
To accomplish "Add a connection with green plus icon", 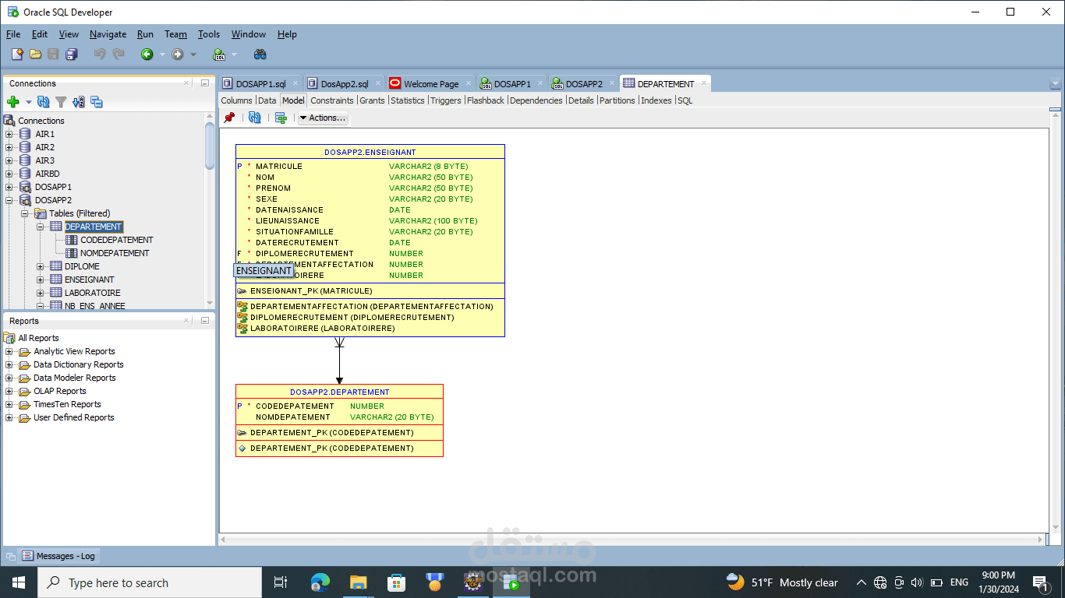I will point(12,102).
